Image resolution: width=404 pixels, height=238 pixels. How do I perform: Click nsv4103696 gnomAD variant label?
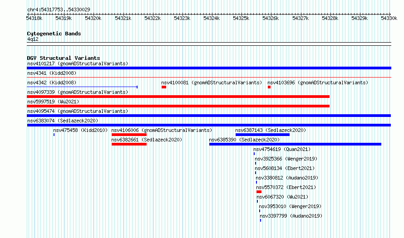click(x=318, y=83)
